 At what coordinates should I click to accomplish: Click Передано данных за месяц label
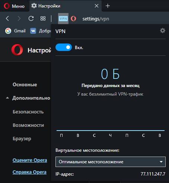coord(111,86)
